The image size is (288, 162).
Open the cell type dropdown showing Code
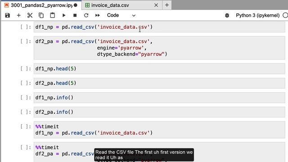pos(121,15)
